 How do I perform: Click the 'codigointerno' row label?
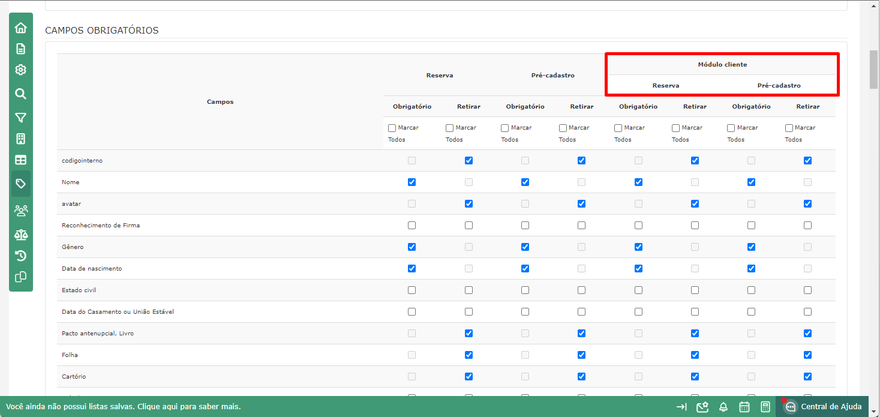pyautogui.click(x=82, y=161)
